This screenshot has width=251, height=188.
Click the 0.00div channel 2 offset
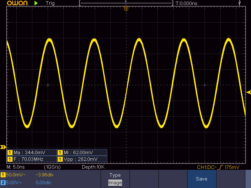tap(43, 183)
